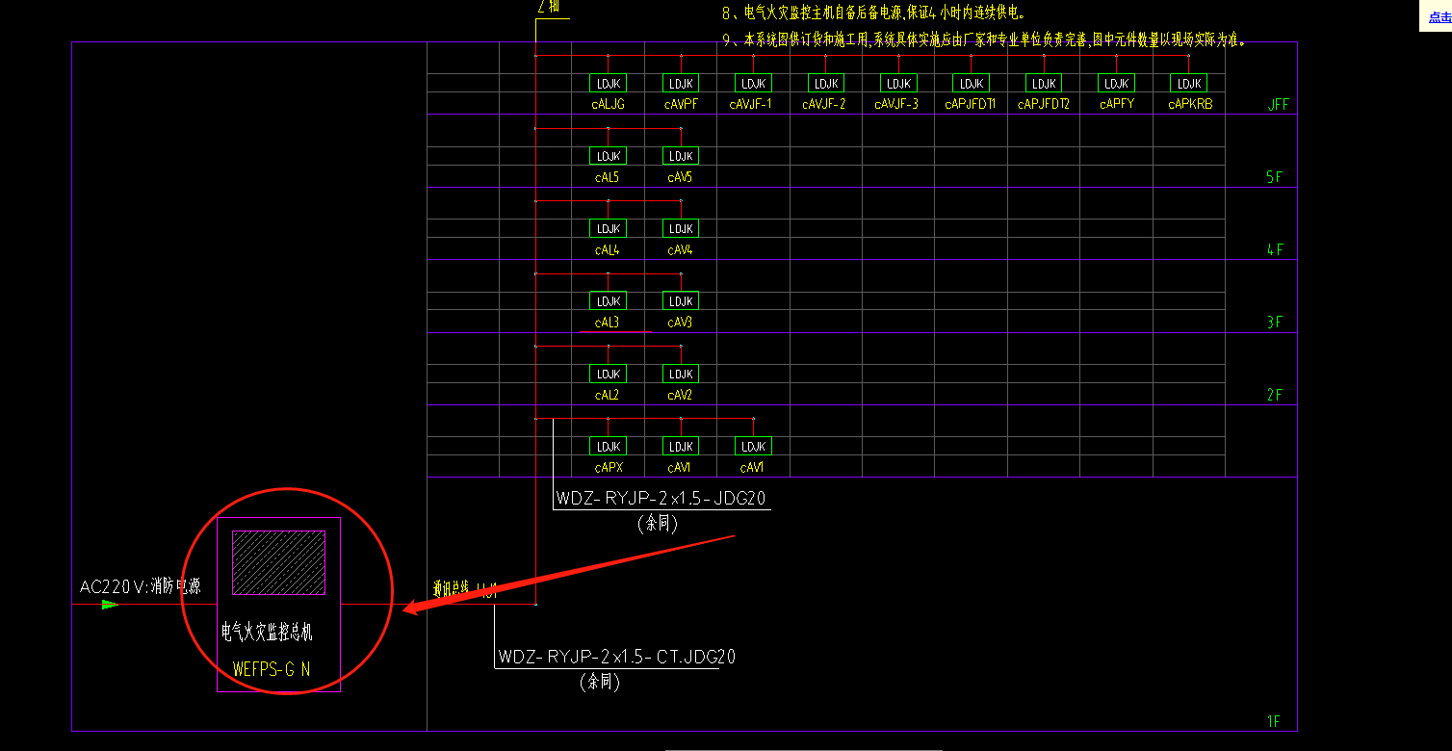Select the cAL4 label
The width and height of the screenshot is (1452, 751).
click(607, 249)
